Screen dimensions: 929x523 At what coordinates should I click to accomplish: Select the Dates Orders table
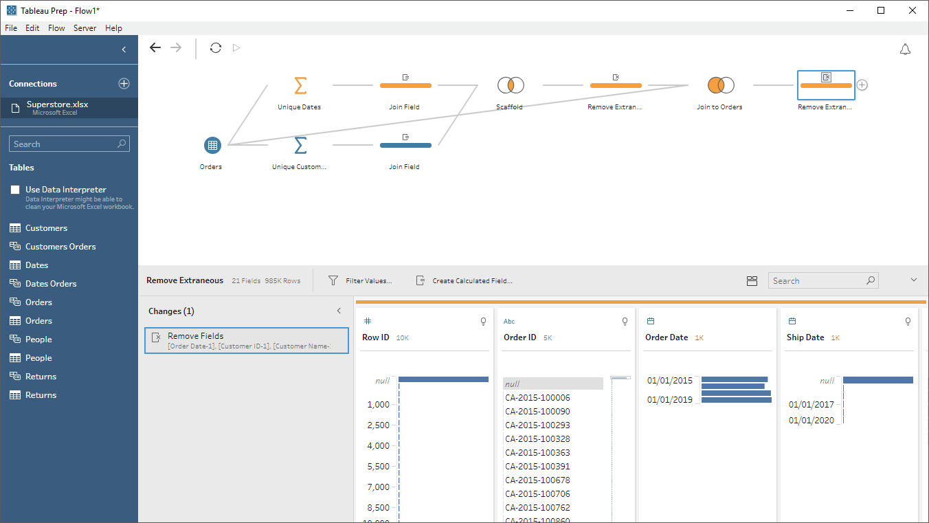[x=51, y=283]
